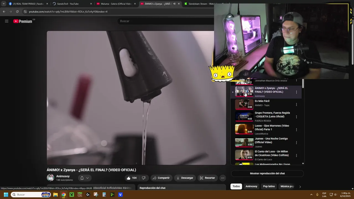Viewport: 354px width, 199px height.
Task: Select the Animosoy filter chip
Action: pyautogui.click(x=251, y=186)
